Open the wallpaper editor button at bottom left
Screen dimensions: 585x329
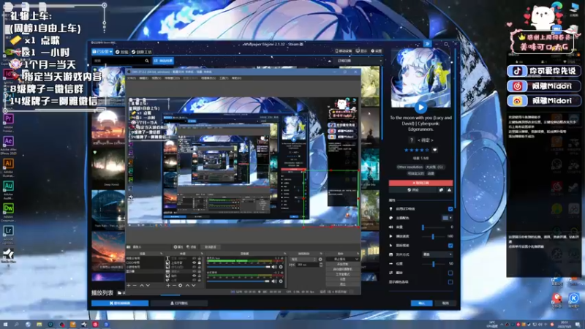tap(120, 303)
